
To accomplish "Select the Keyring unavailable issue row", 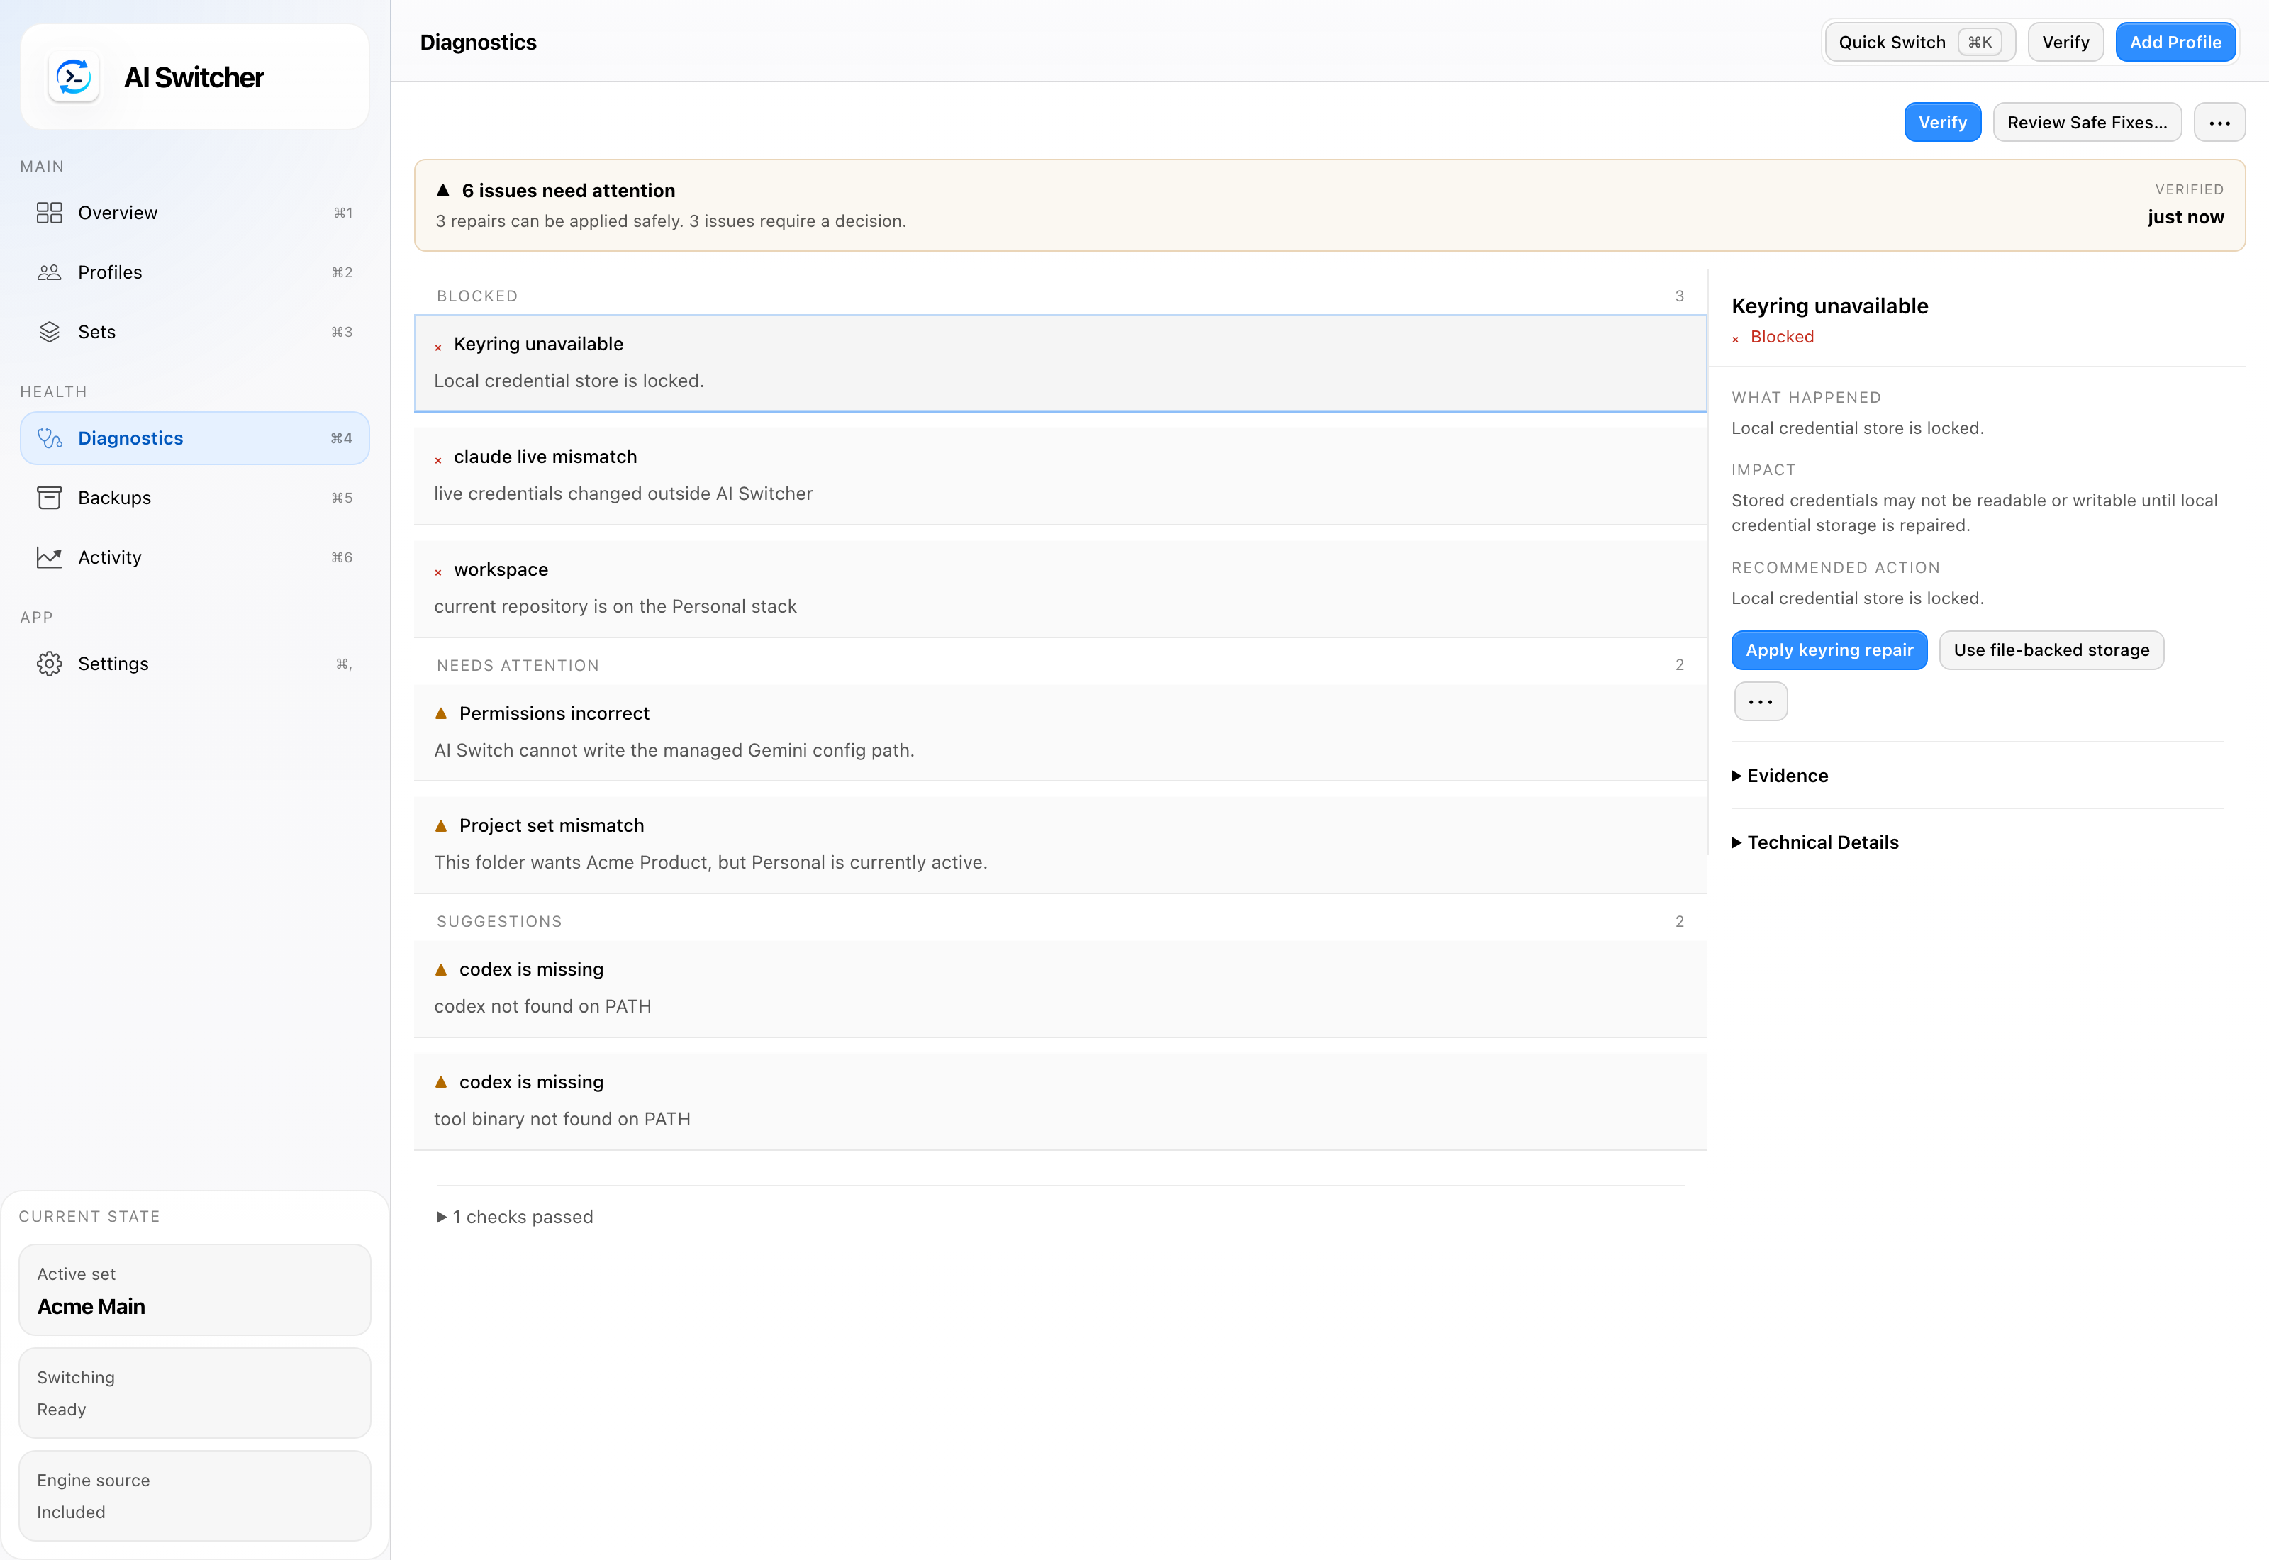I will 1060,362.
